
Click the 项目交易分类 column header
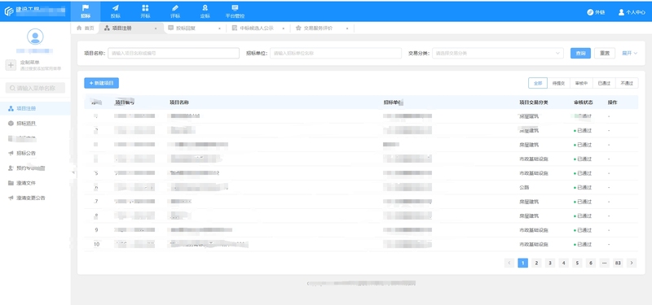coord(534,102)
